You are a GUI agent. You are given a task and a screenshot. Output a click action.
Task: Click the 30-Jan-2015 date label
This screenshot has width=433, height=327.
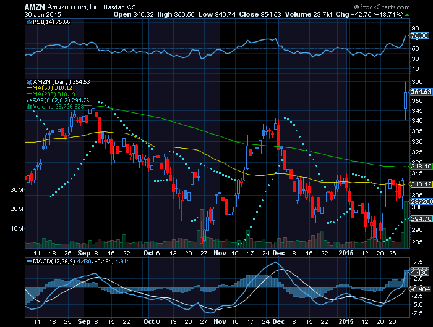click(x=43, y=15)
